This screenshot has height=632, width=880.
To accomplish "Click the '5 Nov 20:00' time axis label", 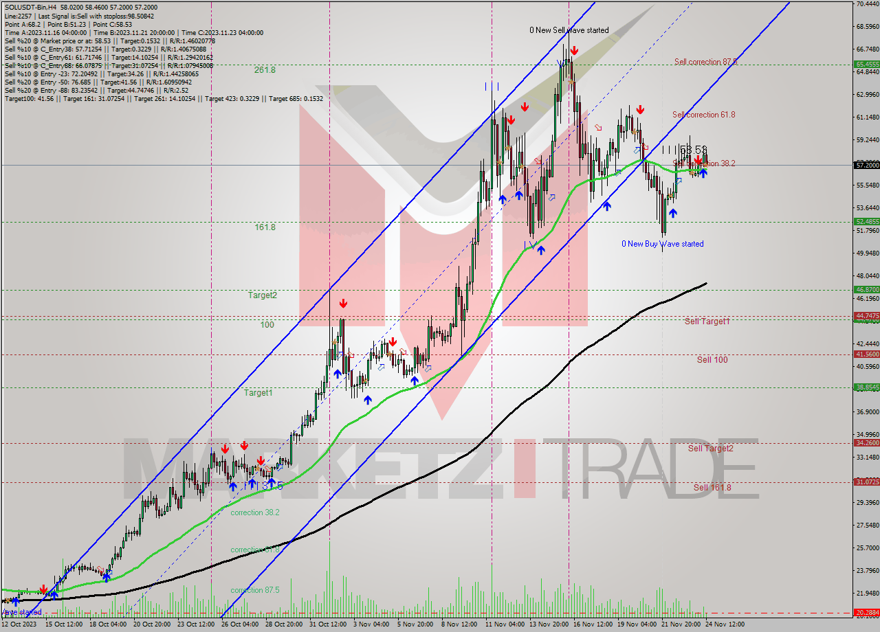I will 415,624.
